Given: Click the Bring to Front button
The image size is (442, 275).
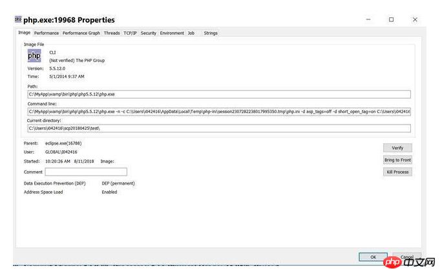Looking at the screenshot, I should 397,160.
